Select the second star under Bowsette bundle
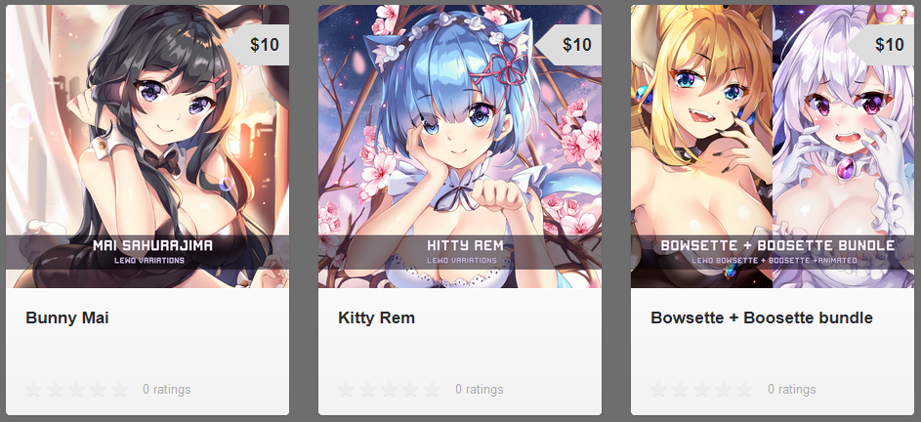Image resolution: width=921 pixels, height=422 pixels. (x=680, y=389)
